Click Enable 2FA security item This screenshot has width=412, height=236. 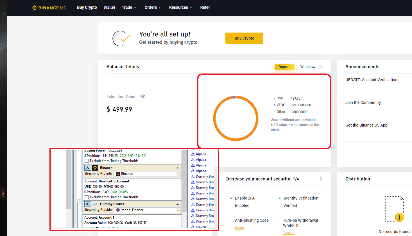[245, 198]
